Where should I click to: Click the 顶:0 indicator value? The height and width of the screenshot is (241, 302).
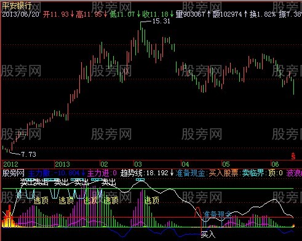click(x=275, y=173)
